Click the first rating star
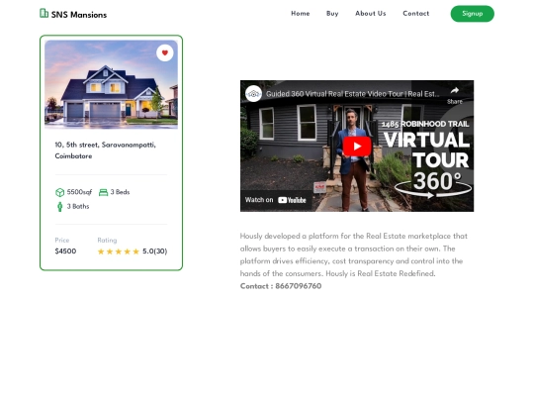 tap(101, 251)
